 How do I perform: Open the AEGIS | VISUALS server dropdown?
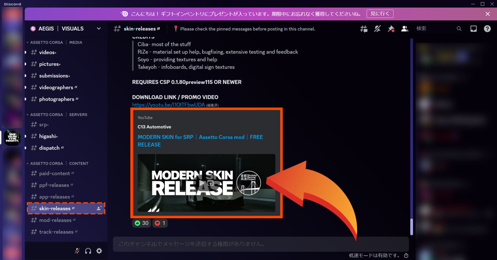99,28
